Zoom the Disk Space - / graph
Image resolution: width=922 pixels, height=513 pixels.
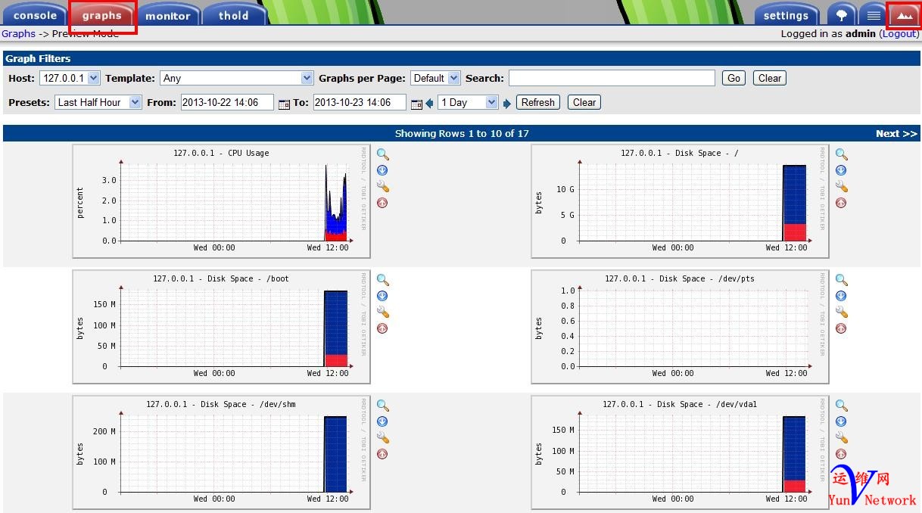pyautogui.click(x=842, y=154)
